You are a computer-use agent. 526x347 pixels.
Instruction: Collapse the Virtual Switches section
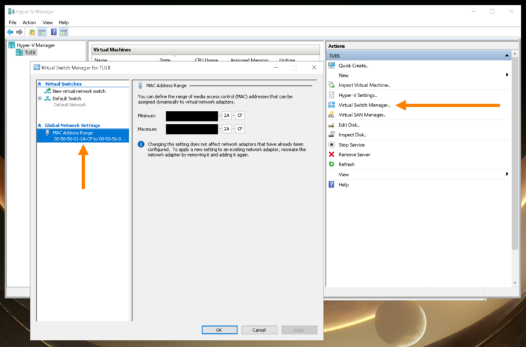click(39, 84)
